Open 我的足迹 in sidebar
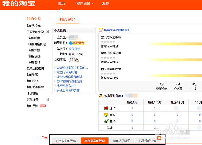202x145 pixels. (32, 106)
